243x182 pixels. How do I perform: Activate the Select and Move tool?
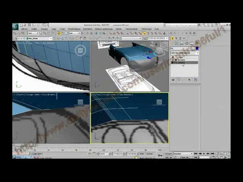59,33
